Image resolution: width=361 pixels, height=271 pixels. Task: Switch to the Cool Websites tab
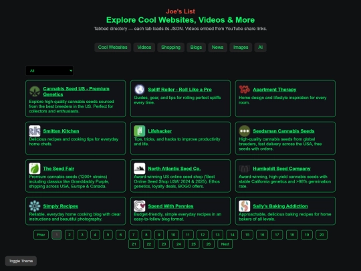(x=112, y=48)
